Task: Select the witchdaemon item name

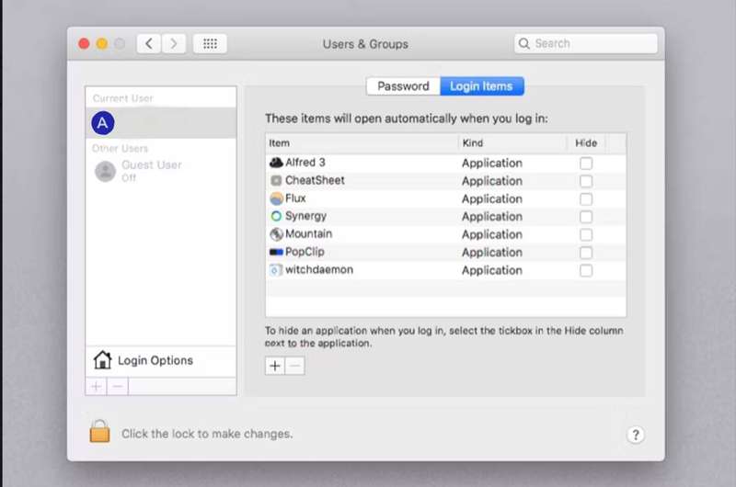Action: click(319, 269)
